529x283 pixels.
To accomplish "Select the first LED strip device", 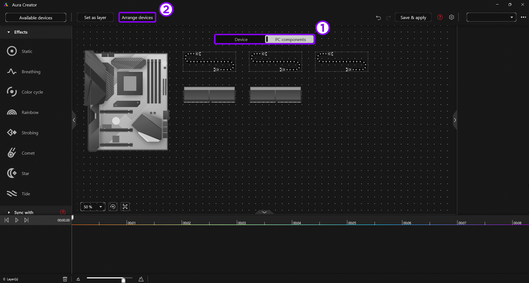I will tap(209, 62).
